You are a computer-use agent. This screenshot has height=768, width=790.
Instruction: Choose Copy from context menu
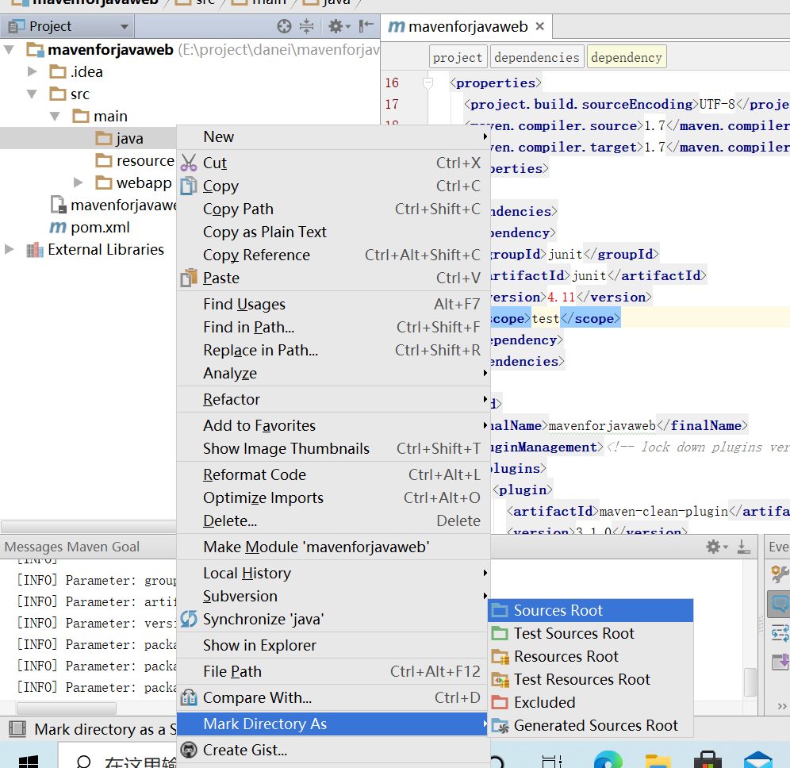(x=334, y=186)
